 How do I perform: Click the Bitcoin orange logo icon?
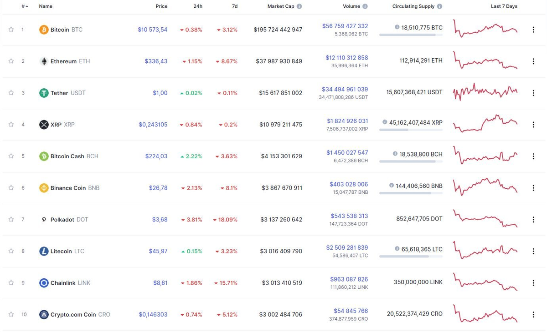(x=44, y=30)
